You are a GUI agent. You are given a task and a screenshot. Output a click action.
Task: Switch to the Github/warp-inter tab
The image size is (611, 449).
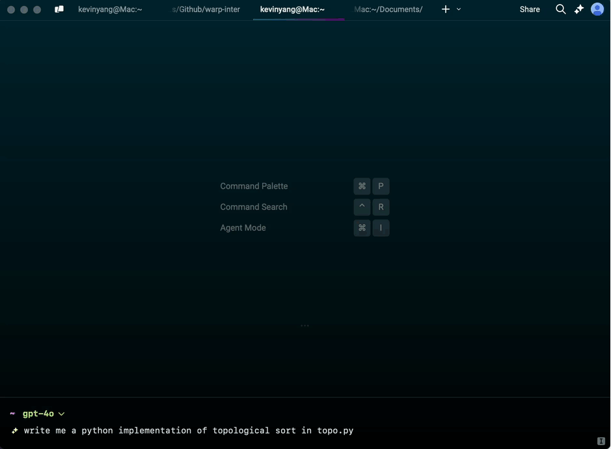click(x=206, y=10)
